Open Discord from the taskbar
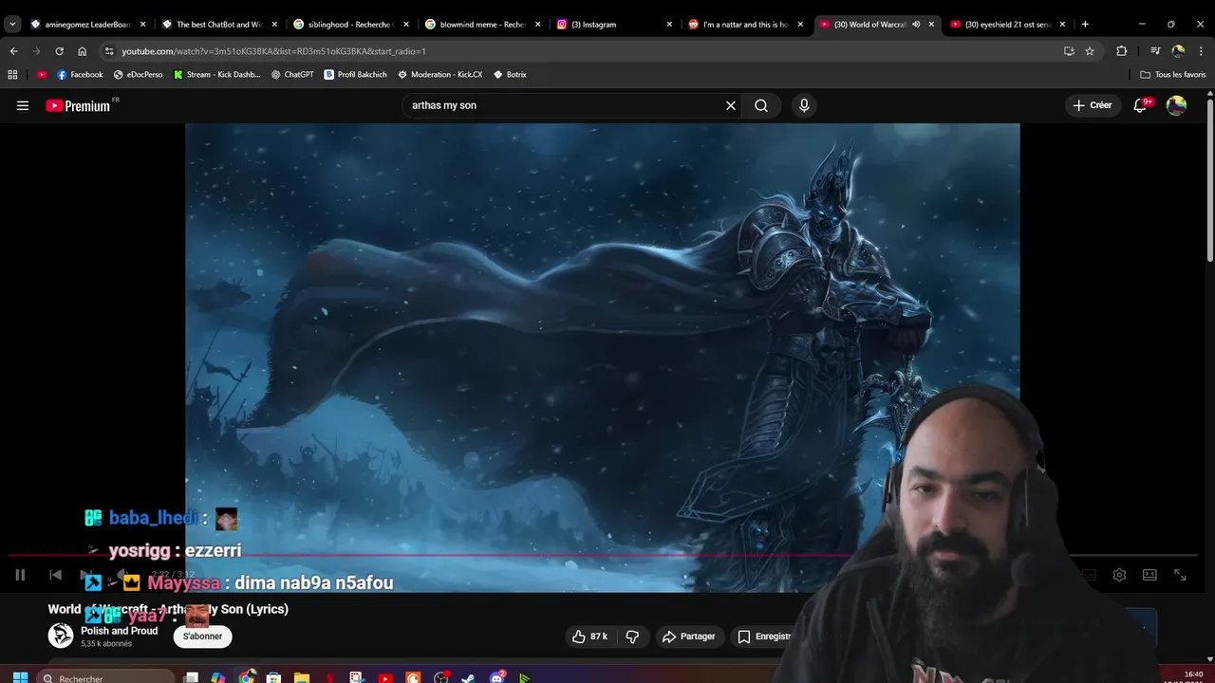1215x683 pixels. [x=496, y=677]
